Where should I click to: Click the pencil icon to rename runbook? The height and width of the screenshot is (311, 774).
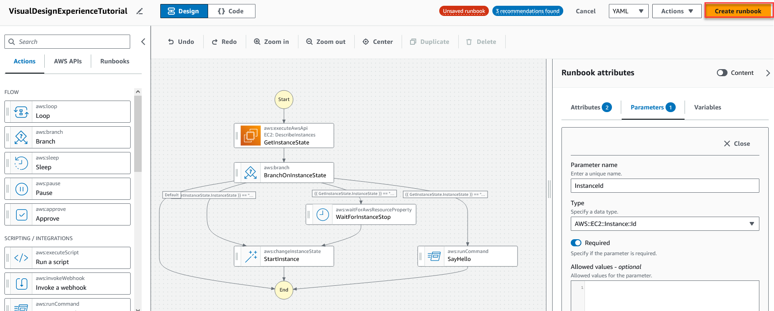click(139, 12)
